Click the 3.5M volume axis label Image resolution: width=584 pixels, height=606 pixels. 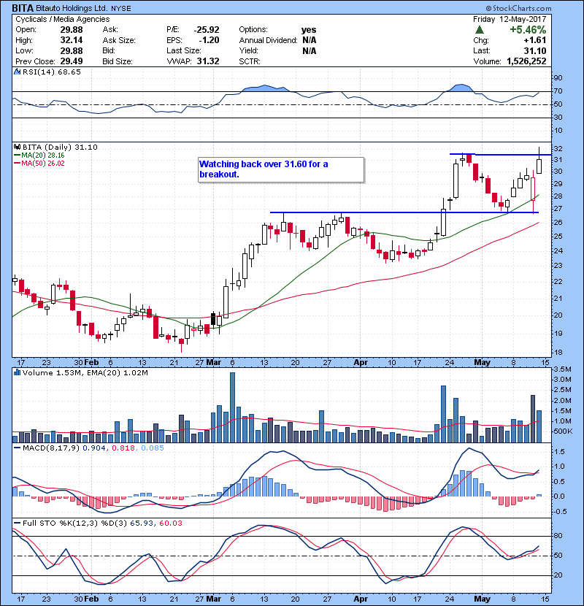pyautogui.click(x=562, y=369)
